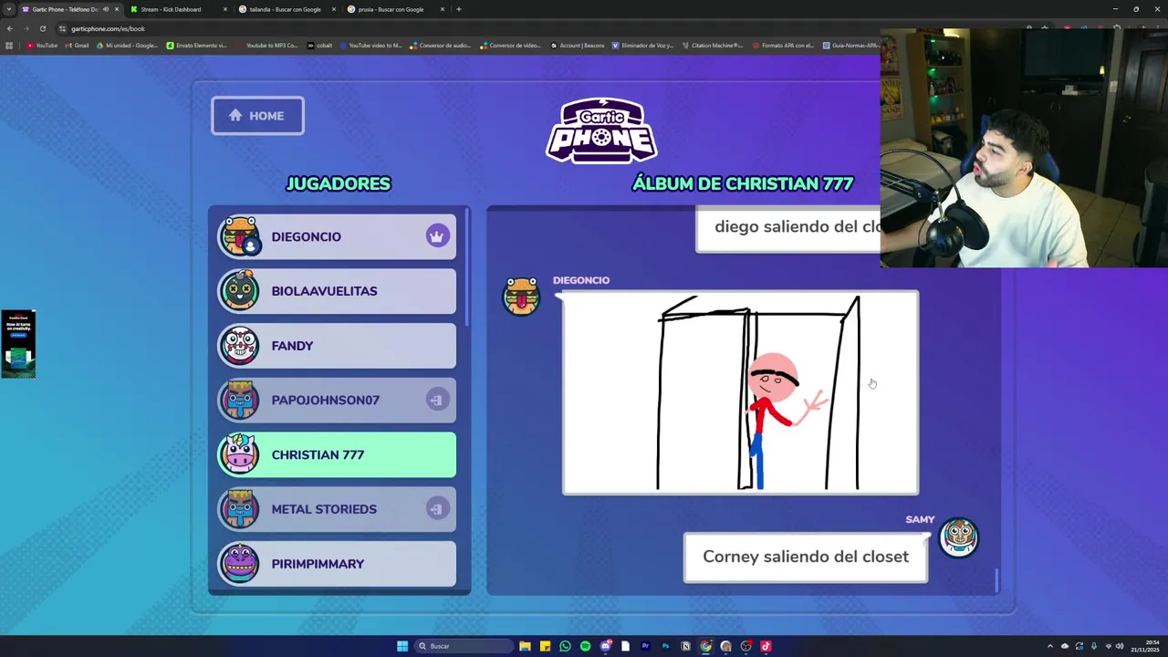Close the Stream - Kick Dashboard tab
Image resolution: width=1168 pixels, height=657 pixels.
coord(225,9)
